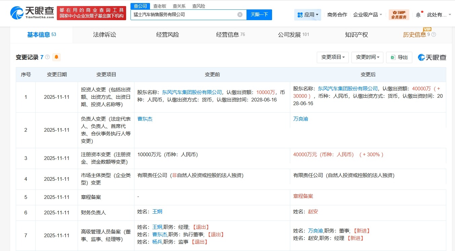Open the 变更时间 dropdown
Image resolution: width=455 pixels, height=251 pixels.
[367, 57]
